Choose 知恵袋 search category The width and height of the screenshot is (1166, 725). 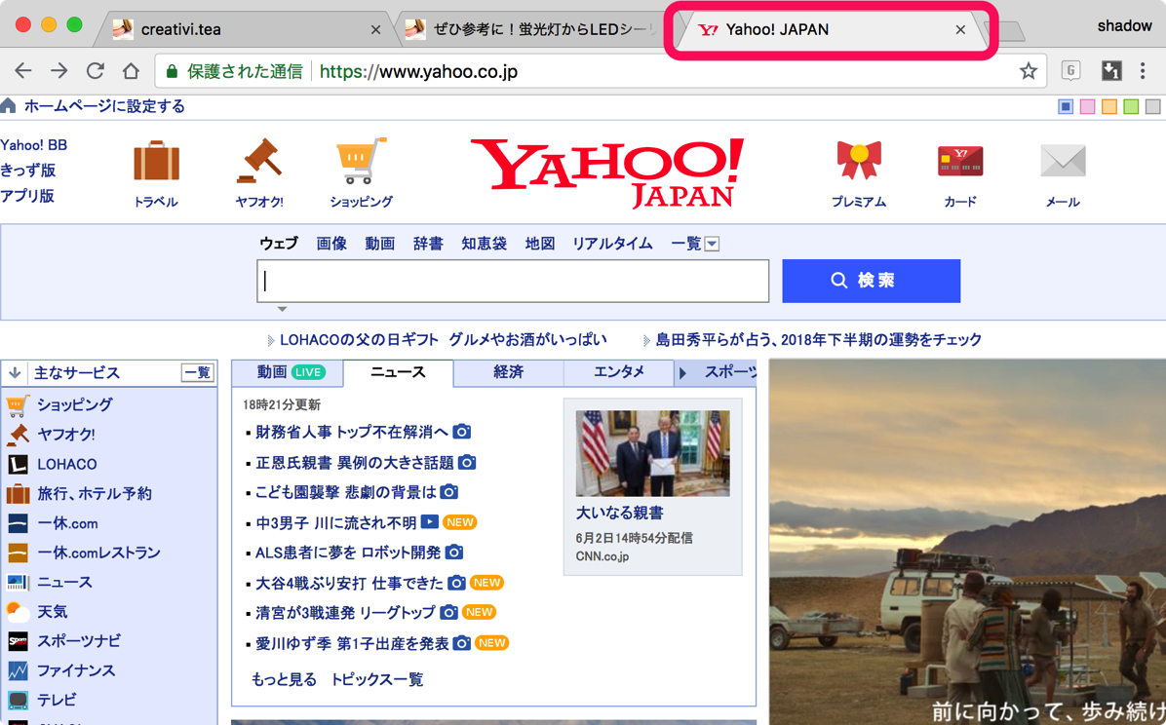click(484, 244)
